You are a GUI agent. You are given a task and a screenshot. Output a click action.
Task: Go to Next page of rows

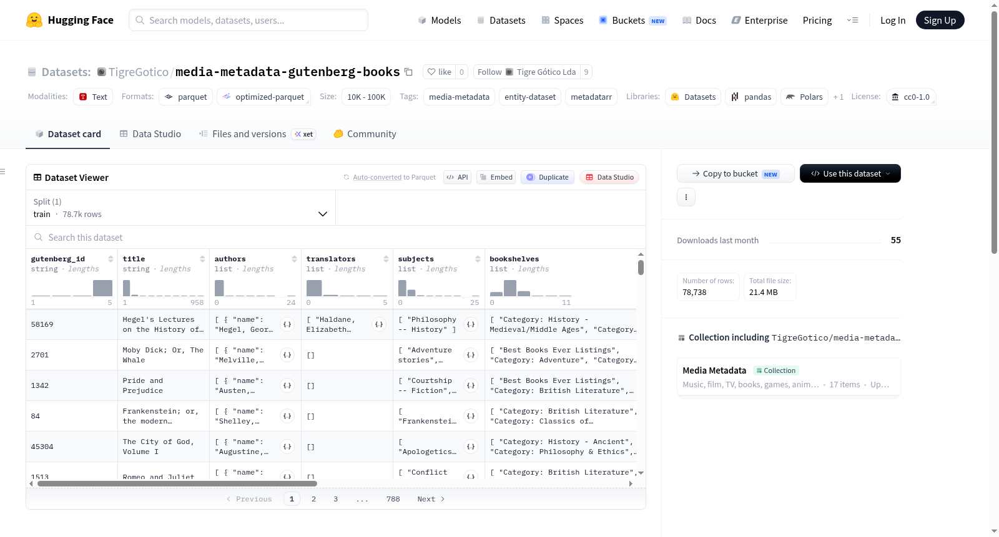(431, 499)
